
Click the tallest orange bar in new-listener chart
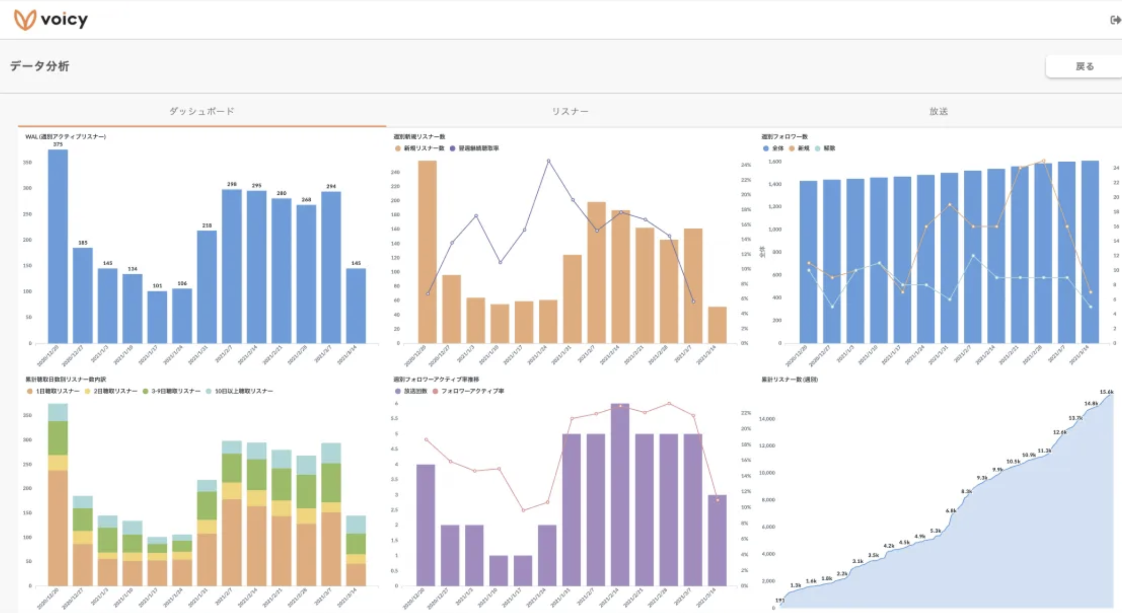[x=427, y=252]
